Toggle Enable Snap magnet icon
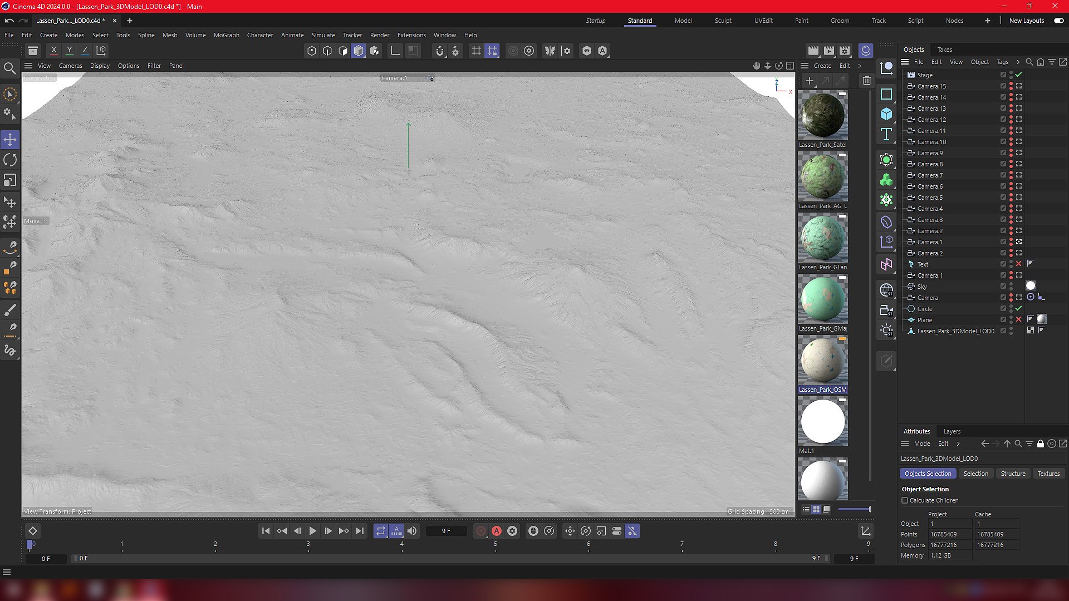Screen dimensions: 1069x601 click(440, 51)
